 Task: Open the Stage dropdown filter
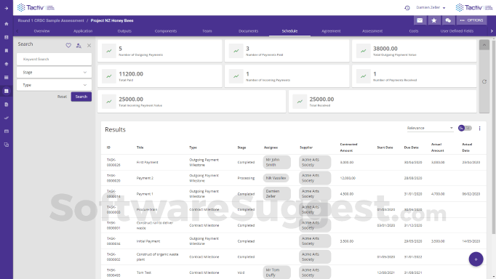[x=54, y=73]
